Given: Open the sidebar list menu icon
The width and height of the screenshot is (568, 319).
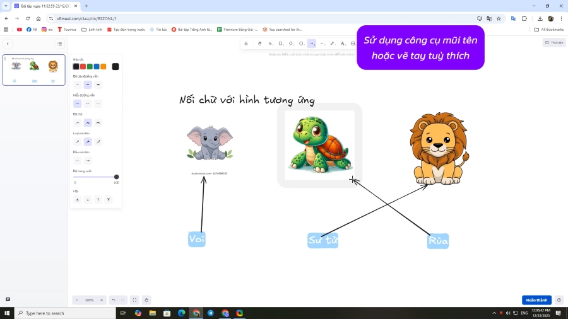Looking at the screenshot, I should (x=60, y=43).
